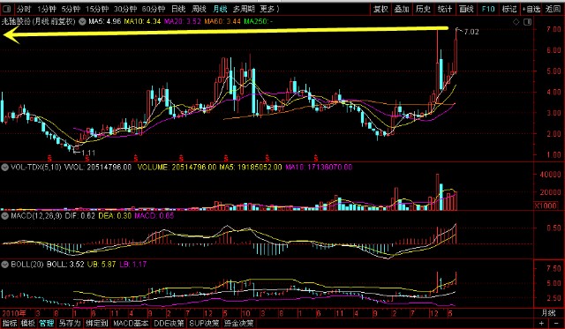Click the 返回 back button

coord(554,9)
